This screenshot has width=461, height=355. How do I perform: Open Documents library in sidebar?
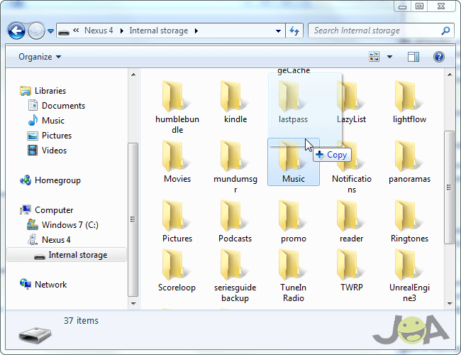(56, 105)
